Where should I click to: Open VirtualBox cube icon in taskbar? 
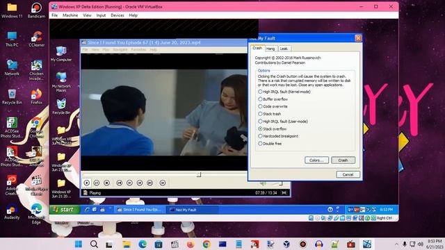[x=286, y=244]
